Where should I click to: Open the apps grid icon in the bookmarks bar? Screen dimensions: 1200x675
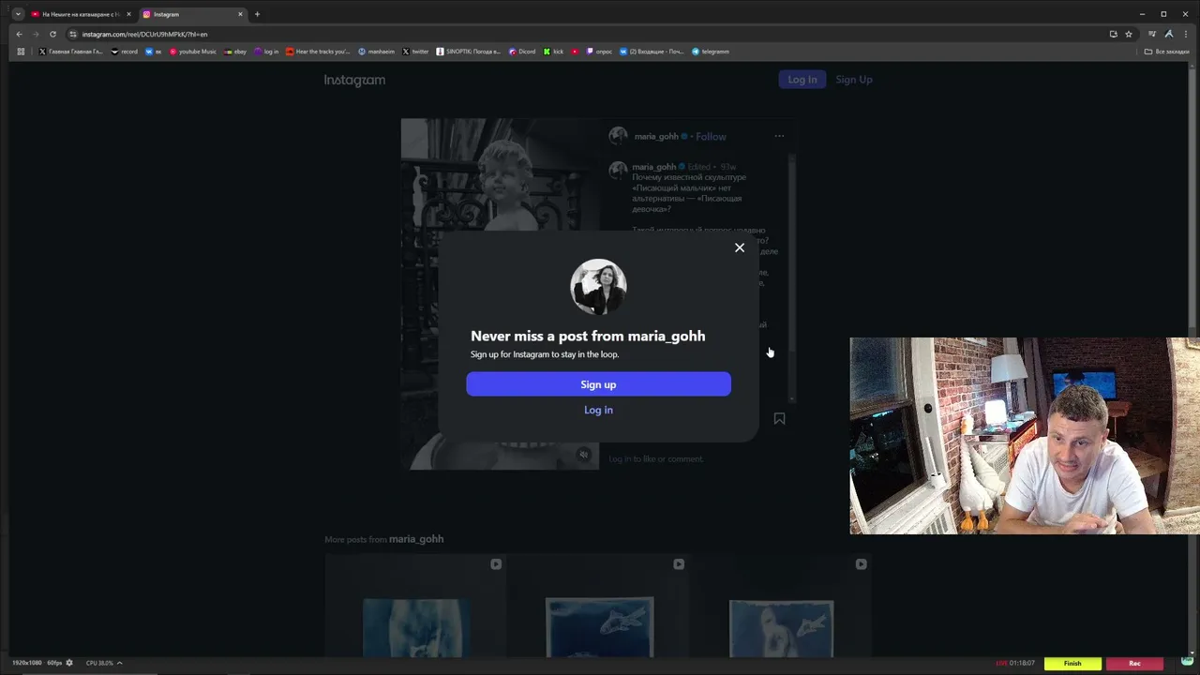click(x=21, y=52)
